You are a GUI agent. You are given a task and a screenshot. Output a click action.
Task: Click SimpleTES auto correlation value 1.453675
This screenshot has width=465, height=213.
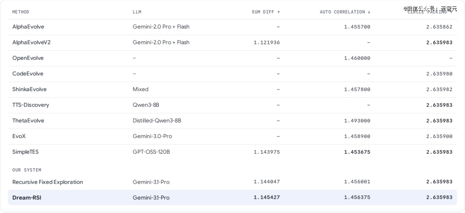(x=357, y=152)
